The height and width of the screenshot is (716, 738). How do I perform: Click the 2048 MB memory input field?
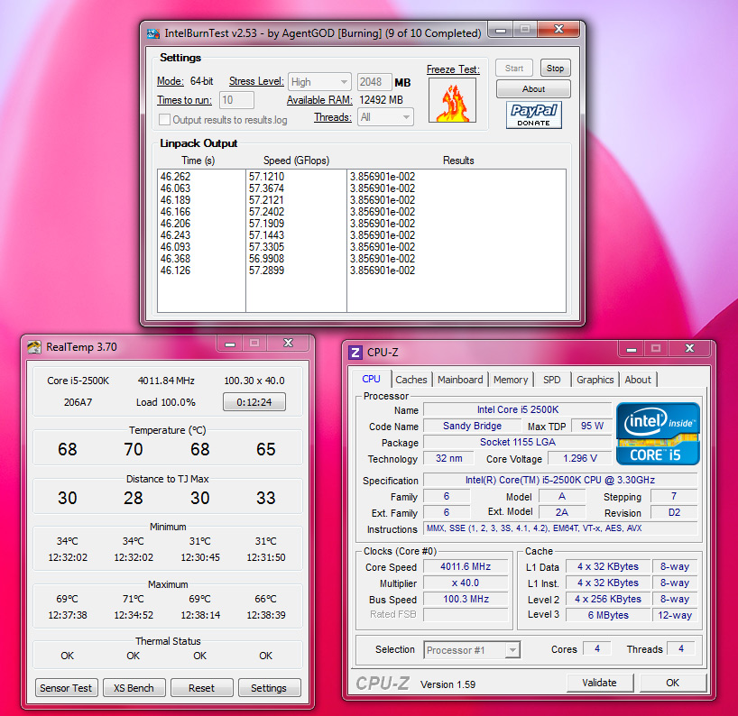click(374, 82)
